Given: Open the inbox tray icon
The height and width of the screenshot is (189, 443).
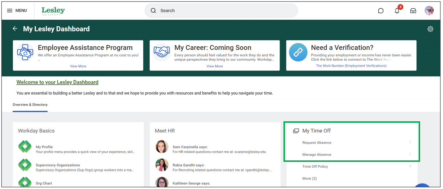Looking at the screenshot, I should tap(413, 10).
